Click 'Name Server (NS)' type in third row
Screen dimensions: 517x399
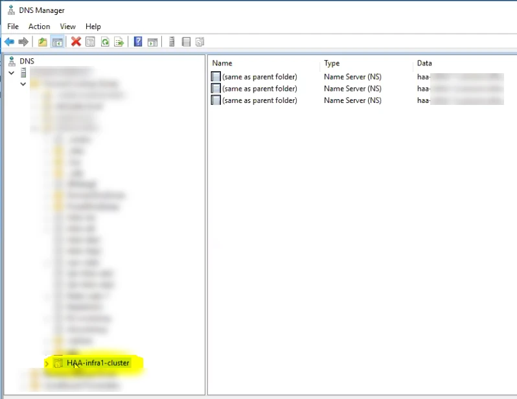pos(353,100)
